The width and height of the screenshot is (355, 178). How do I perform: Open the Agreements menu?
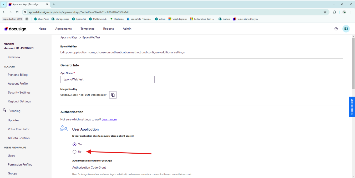63,29
